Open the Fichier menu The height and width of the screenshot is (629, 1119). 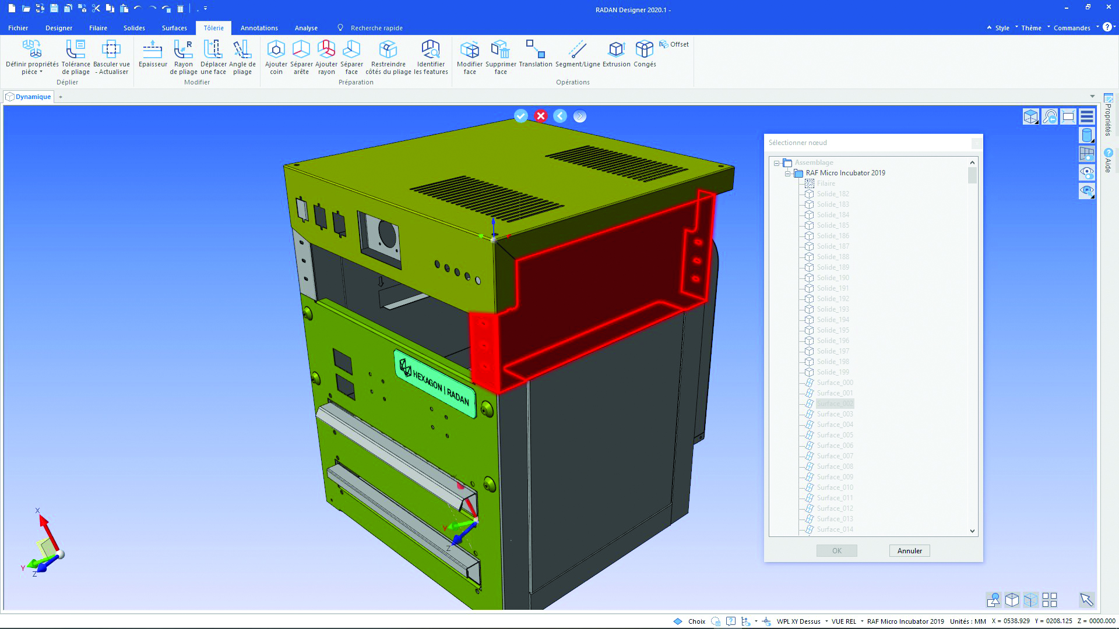(x=18, y=28)
